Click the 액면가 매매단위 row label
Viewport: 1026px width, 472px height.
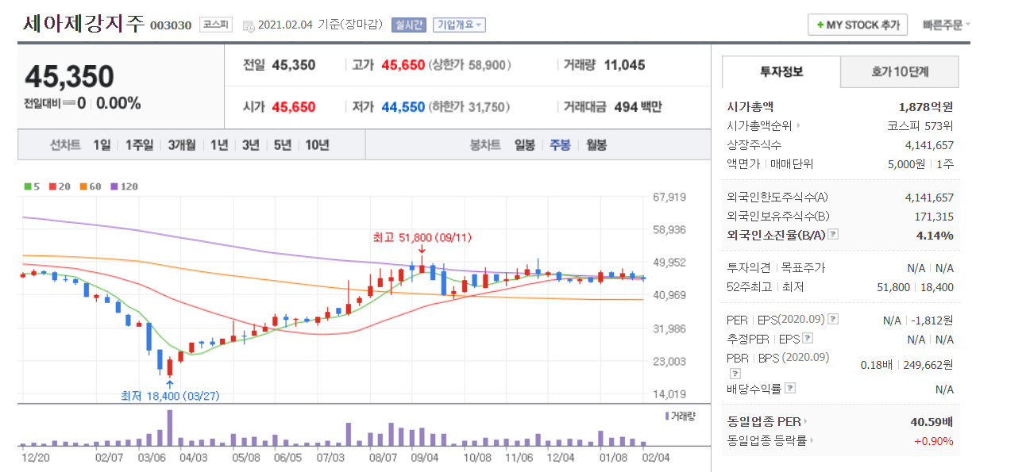tap(770, 164)
